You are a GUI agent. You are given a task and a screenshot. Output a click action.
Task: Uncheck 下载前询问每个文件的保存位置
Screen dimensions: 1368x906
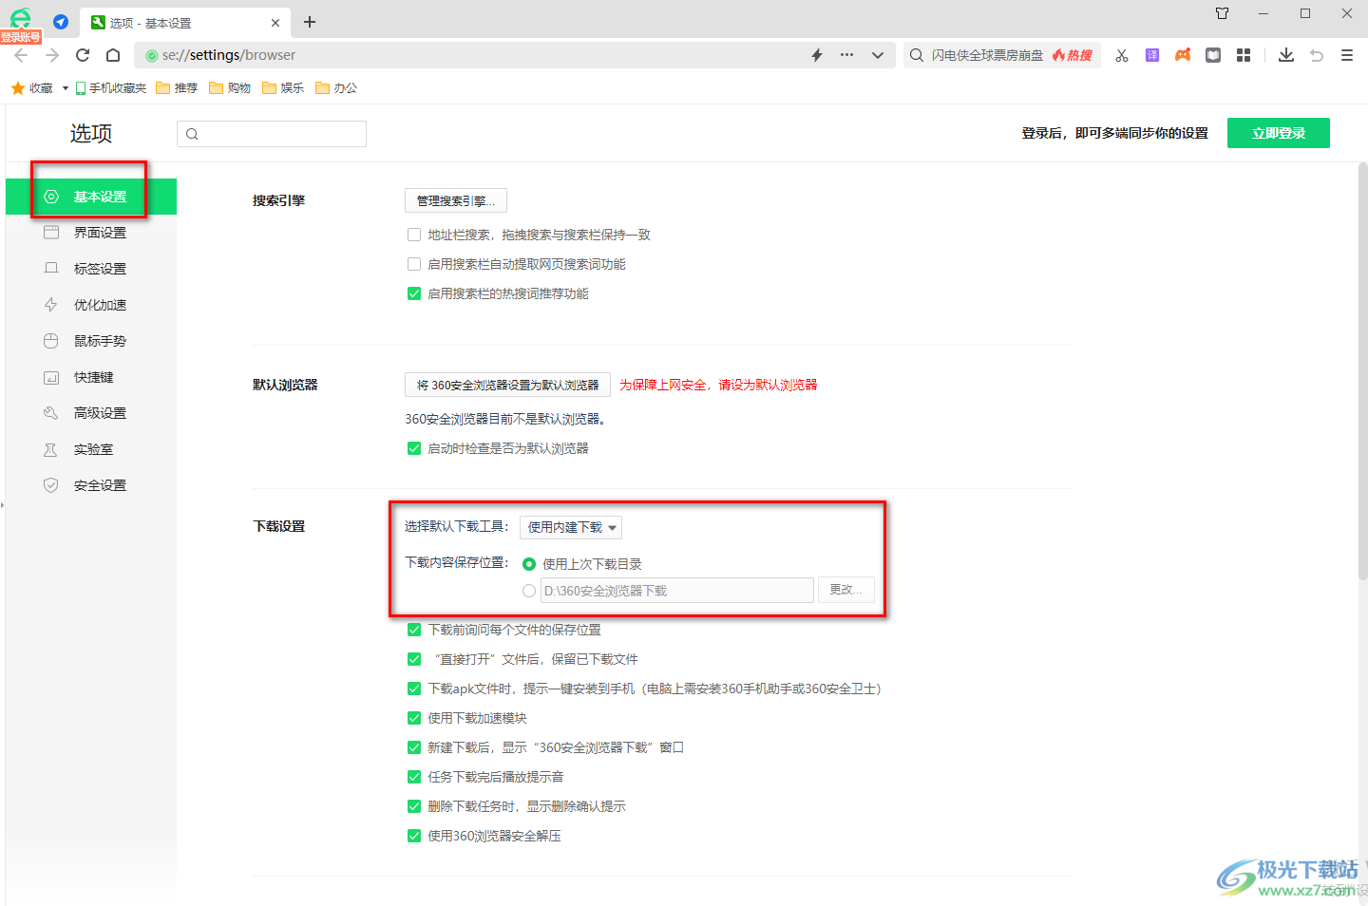(x=414, y=630)
